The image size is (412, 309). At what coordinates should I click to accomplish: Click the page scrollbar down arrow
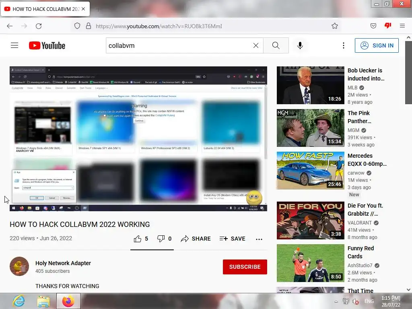tap(409, 290)
